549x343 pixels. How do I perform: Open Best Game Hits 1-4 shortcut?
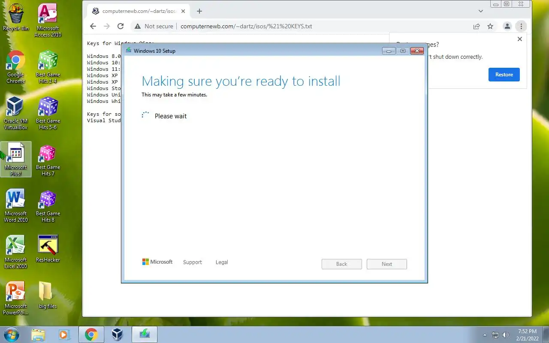48,67
